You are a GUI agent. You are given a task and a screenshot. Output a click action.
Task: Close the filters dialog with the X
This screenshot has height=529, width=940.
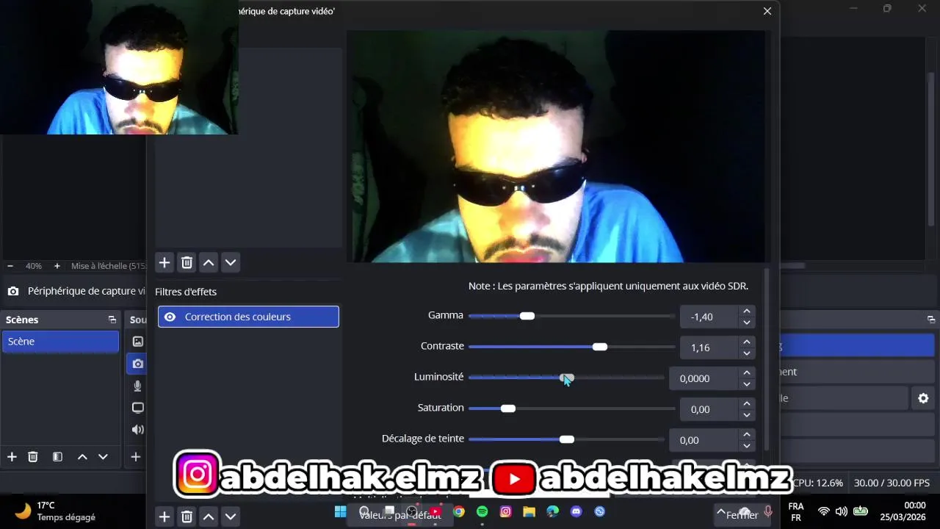coord(767,11)
